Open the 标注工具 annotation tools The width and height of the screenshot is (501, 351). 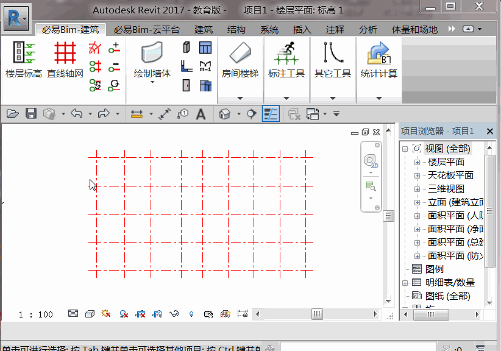click(x=286, y=60)
